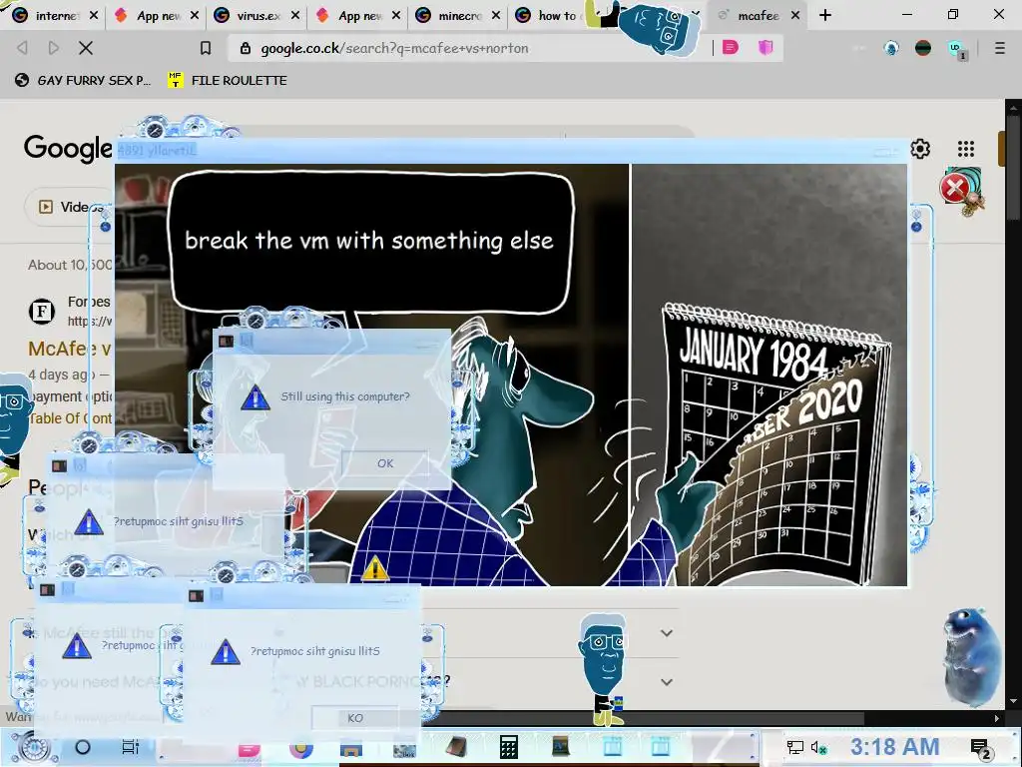
Task: Go forward with the browser forward arrow
Action: pos(54,48)
